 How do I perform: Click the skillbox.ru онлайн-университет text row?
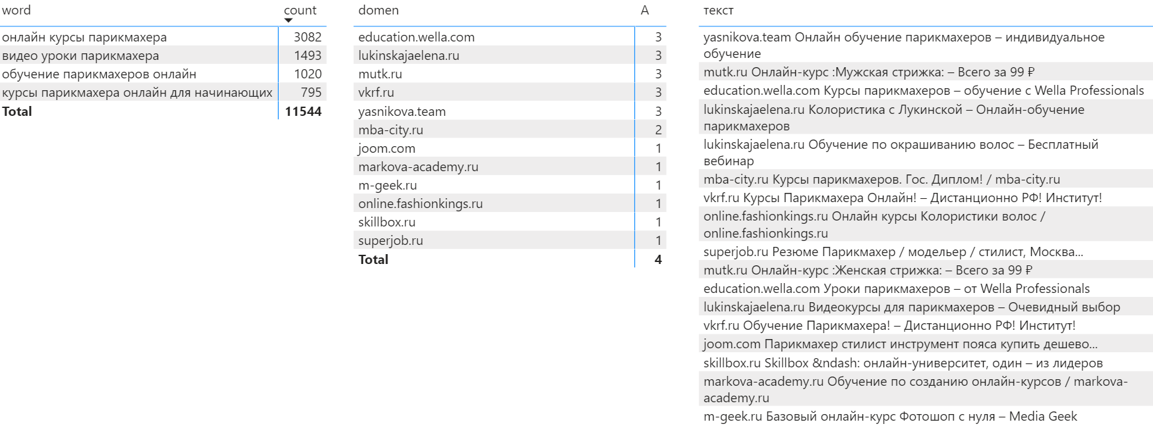tap(903, 363)
